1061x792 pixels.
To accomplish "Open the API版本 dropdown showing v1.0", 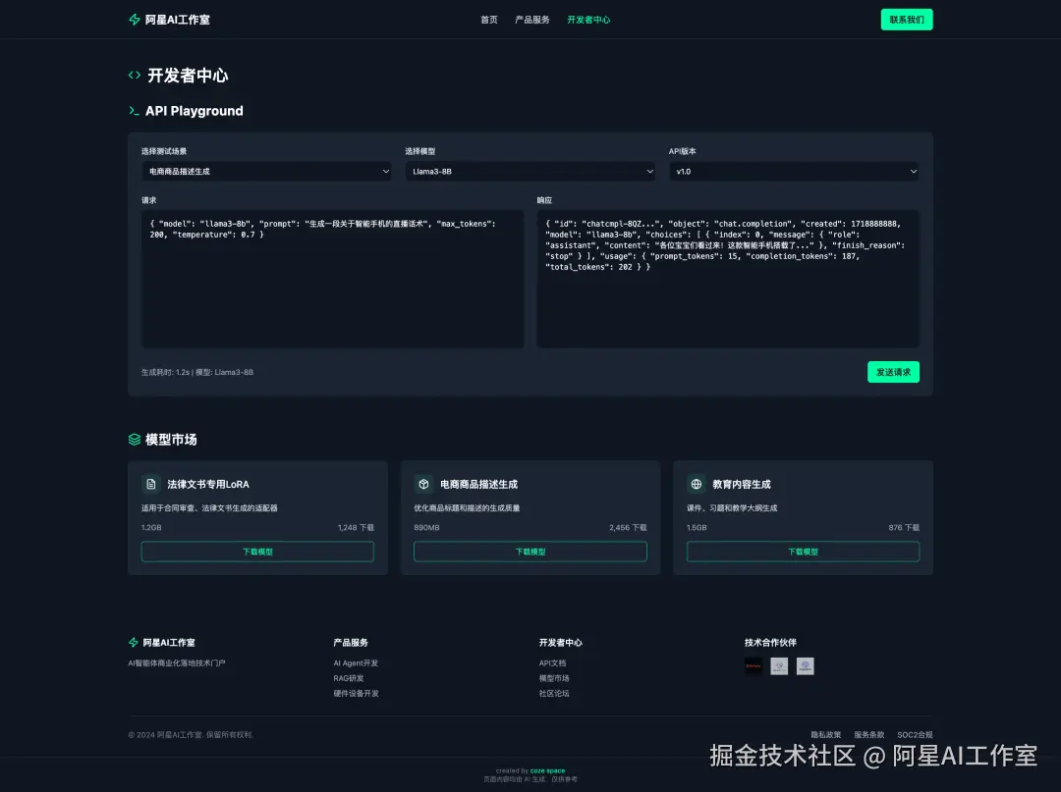I will click(794, 171).
